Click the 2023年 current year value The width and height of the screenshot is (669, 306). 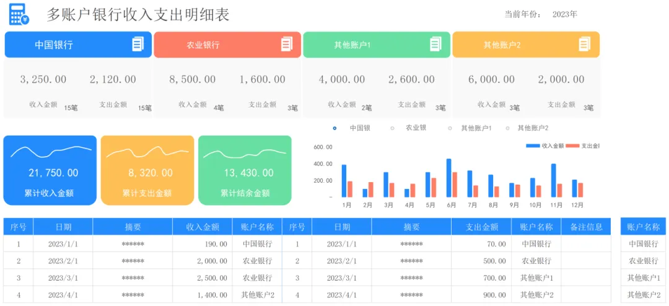click(564, 14)
